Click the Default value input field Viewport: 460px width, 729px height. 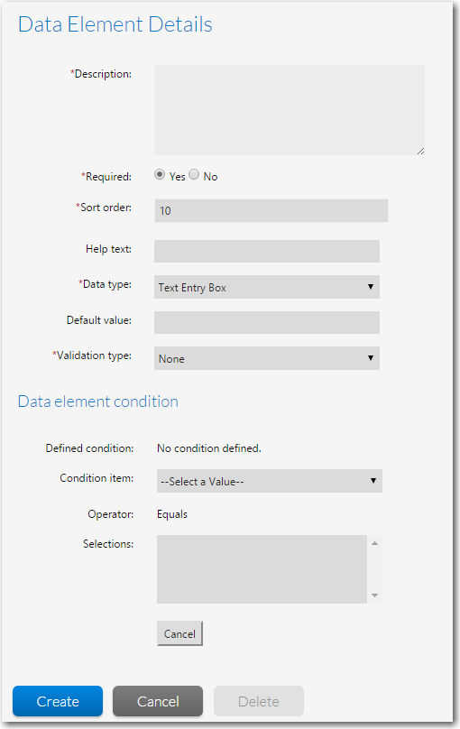[267, 322]
